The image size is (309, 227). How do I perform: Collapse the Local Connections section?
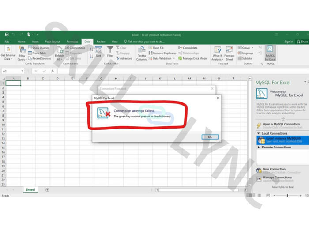pos(259,133)
